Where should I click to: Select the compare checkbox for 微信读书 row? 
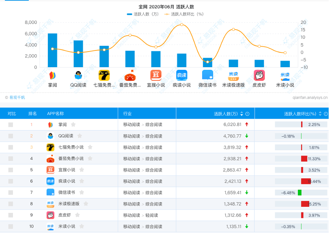click(11, 192)
